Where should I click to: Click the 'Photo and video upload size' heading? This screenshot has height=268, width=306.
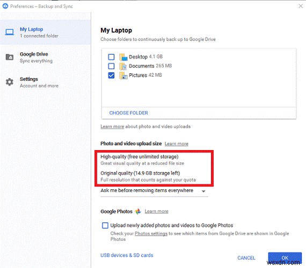[131, 144]
